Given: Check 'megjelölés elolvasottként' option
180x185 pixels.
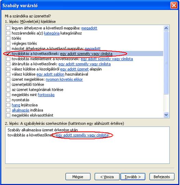Looking at the screenshot, I should coord(8,115).
